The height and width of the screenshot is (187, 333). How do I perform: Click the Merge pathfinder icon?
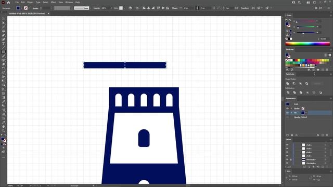pyautogui.click(x=301, y=92)
